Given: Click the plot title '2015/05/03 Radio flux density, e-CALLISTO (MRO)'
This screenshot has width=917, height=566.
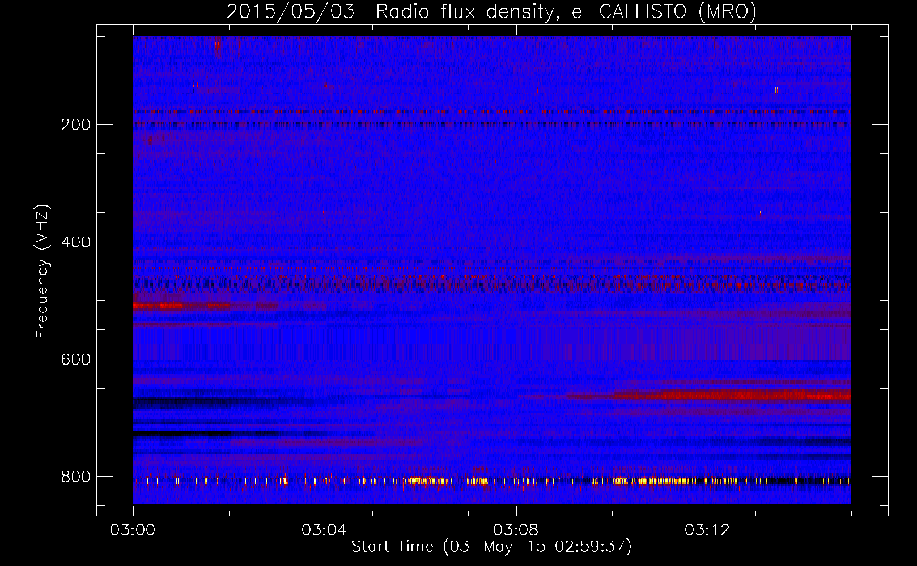Looking at the screenshot, I should click(x=491, y=12).
